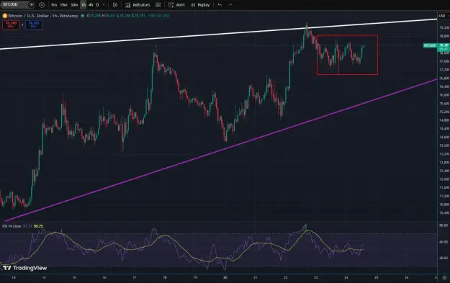Expand the timeframe interval dropdown arrow

[104, 5]
